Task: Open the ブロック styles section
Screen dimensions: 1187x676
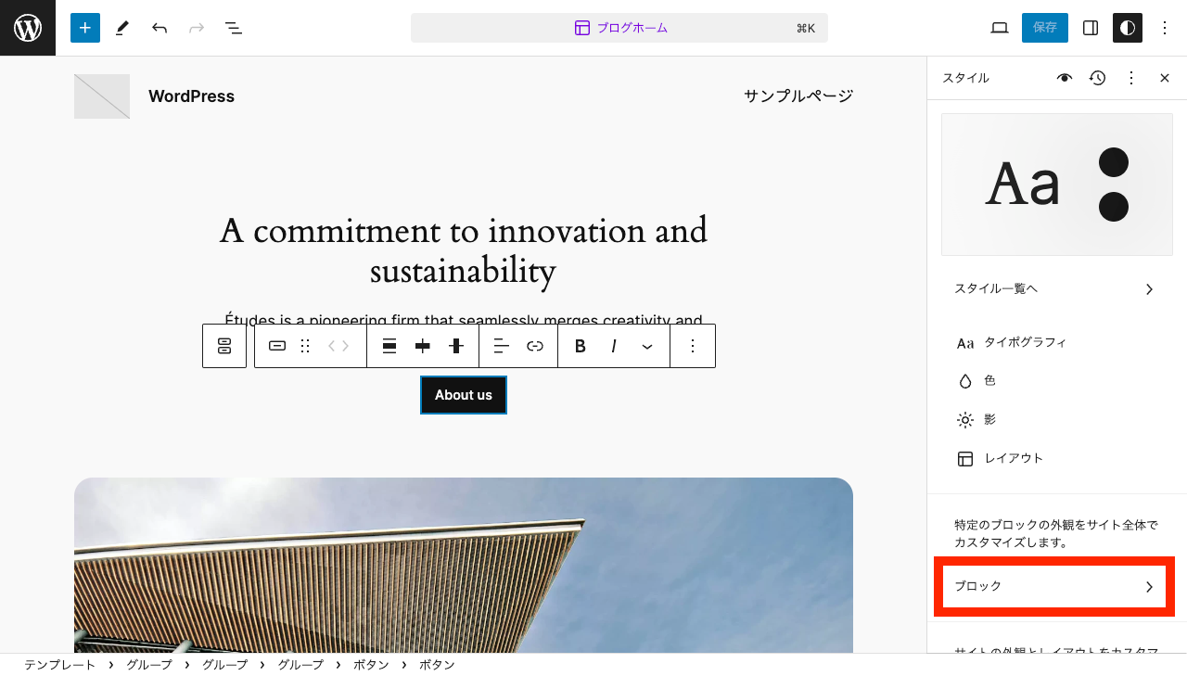Action: click(x=1054, y=587)
